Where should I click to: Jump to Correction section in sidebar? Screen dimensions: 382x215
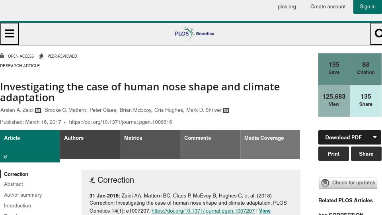[x=16, y=174]
